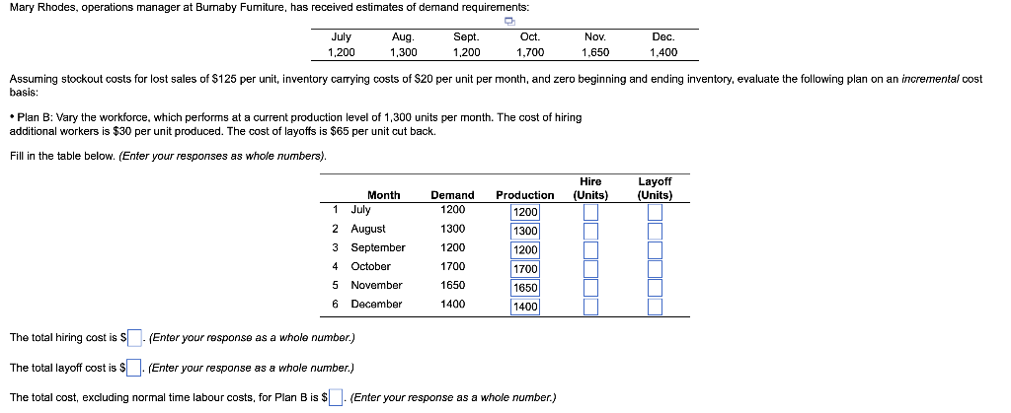Click the total layoff cost input field

[134, 368]
